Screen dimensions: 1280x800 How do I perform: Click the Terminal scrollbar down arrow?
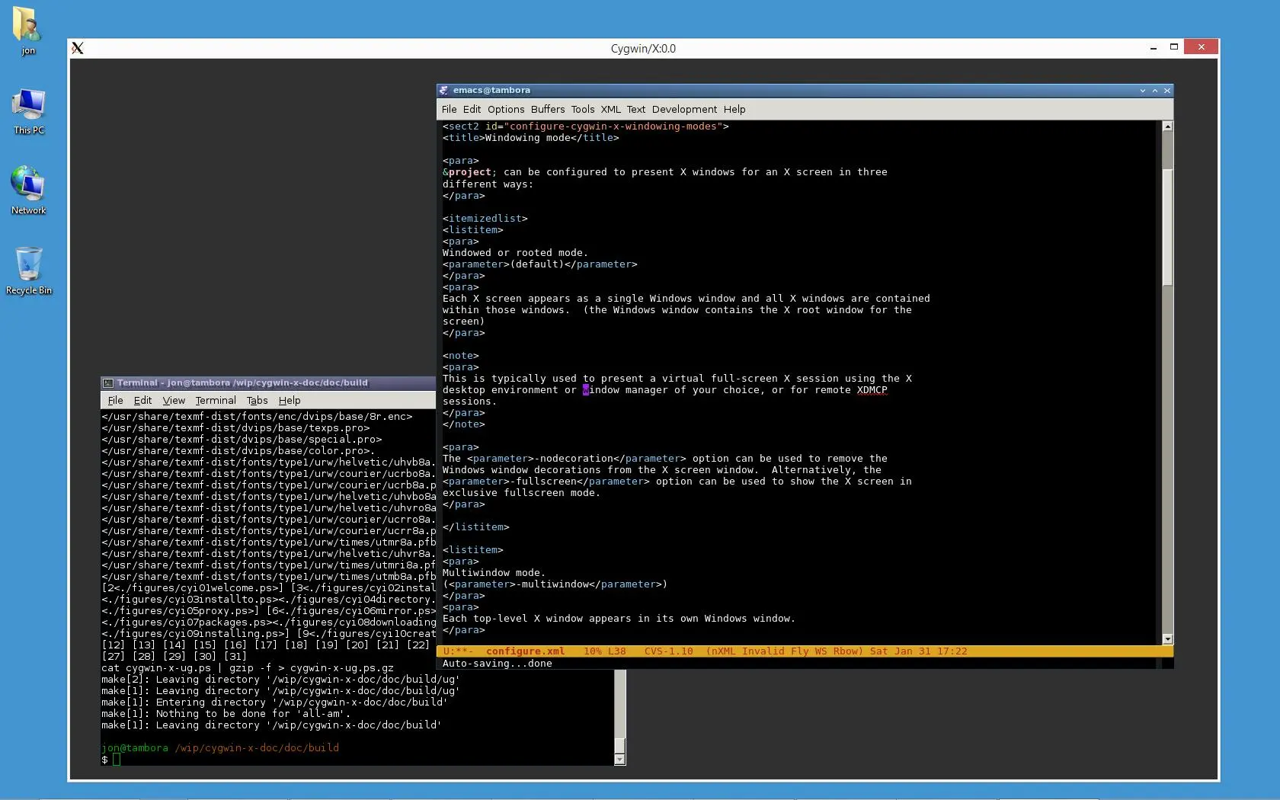point(619,760)
